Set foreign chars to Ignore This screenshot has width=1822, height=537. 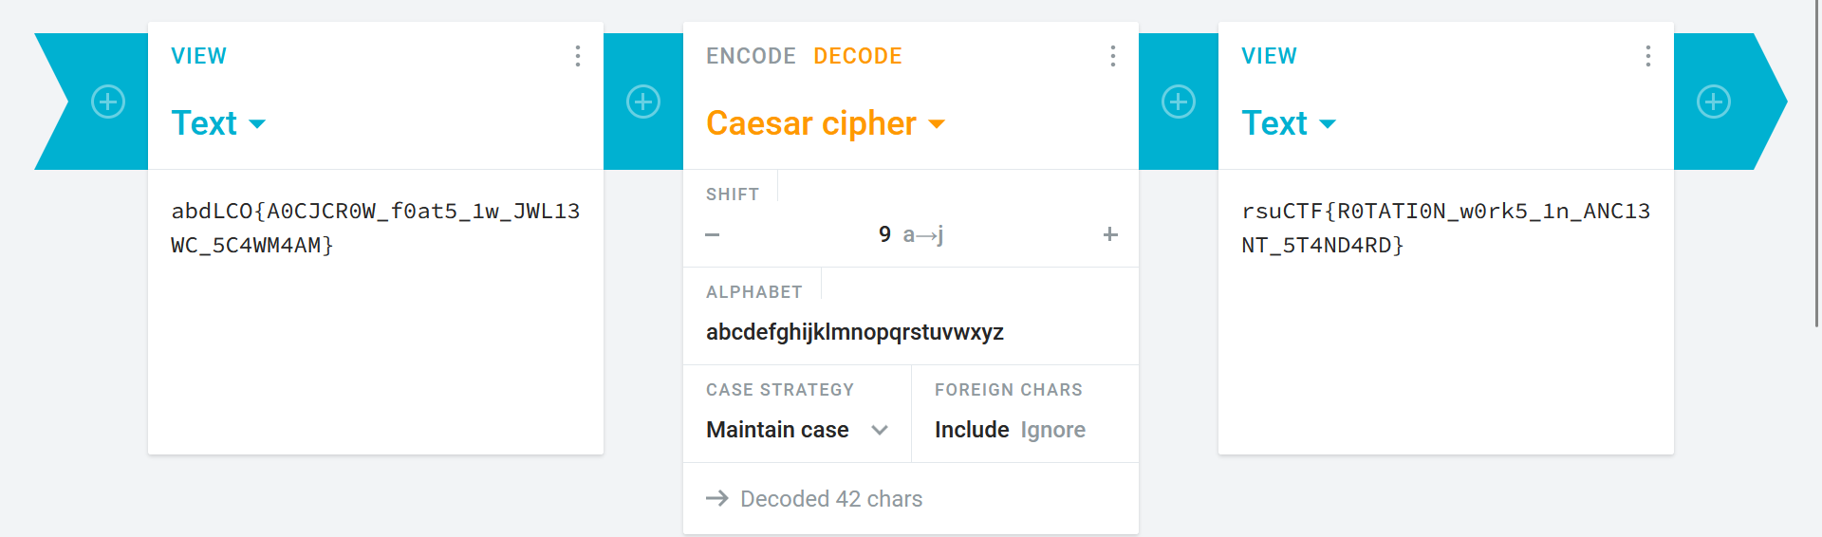1052,430
